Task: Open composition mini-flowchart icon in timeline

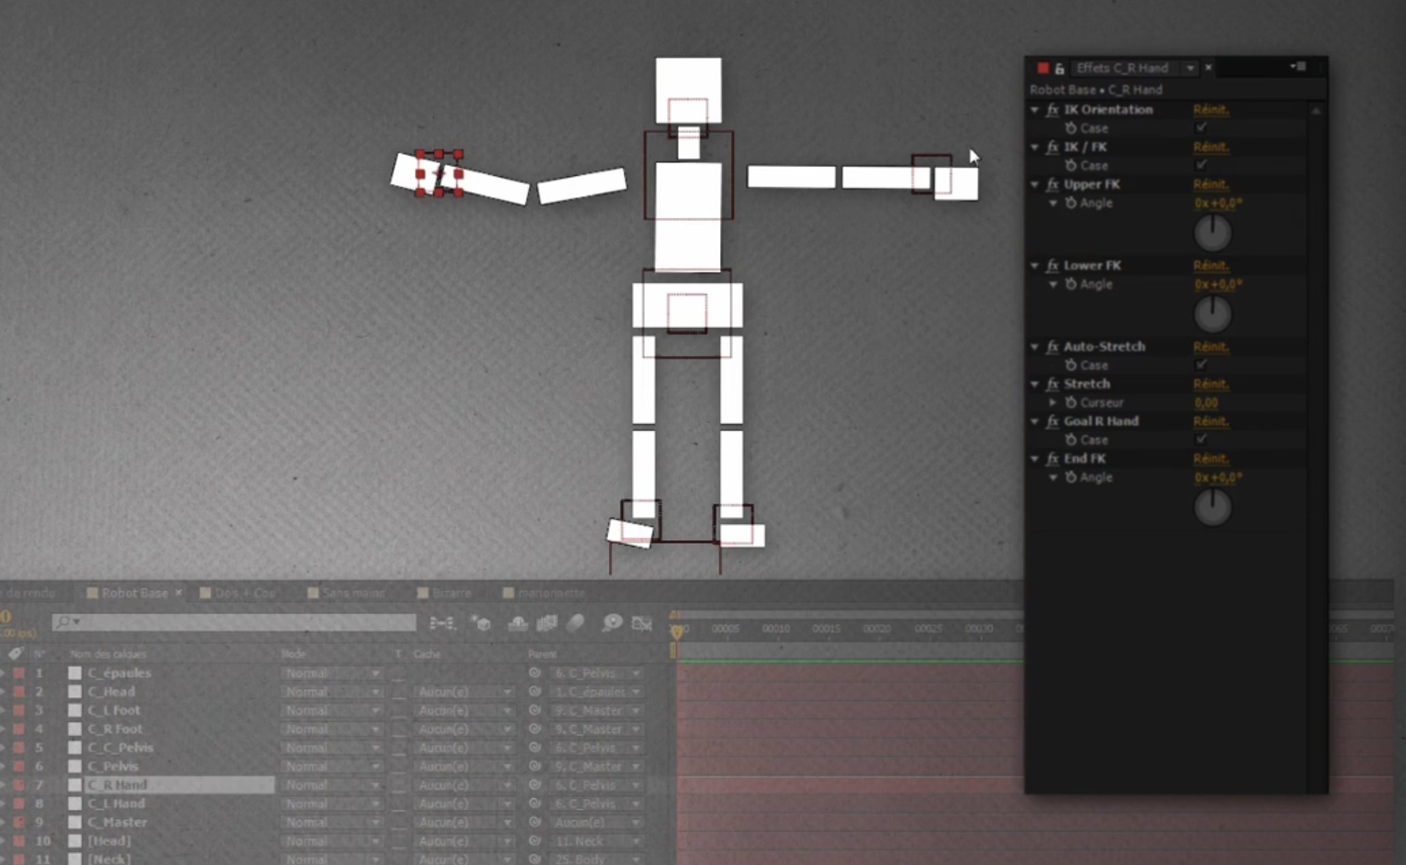Action: point(442,623)
